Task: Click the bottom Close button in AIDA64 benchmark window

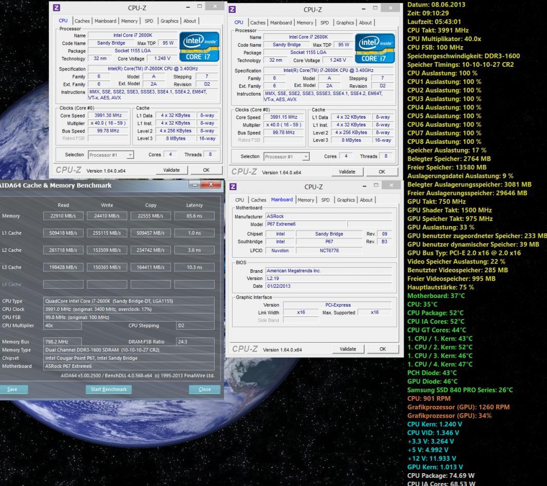Action: (204, 389)
